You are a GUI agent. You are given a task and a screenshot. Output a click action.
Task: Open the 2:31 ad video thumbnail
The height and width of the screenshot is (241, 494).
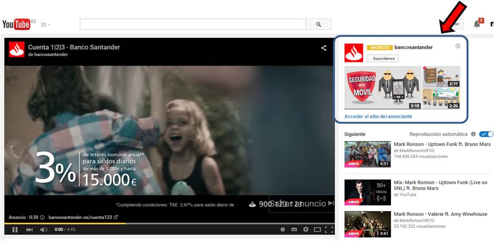tap(441, 76)
